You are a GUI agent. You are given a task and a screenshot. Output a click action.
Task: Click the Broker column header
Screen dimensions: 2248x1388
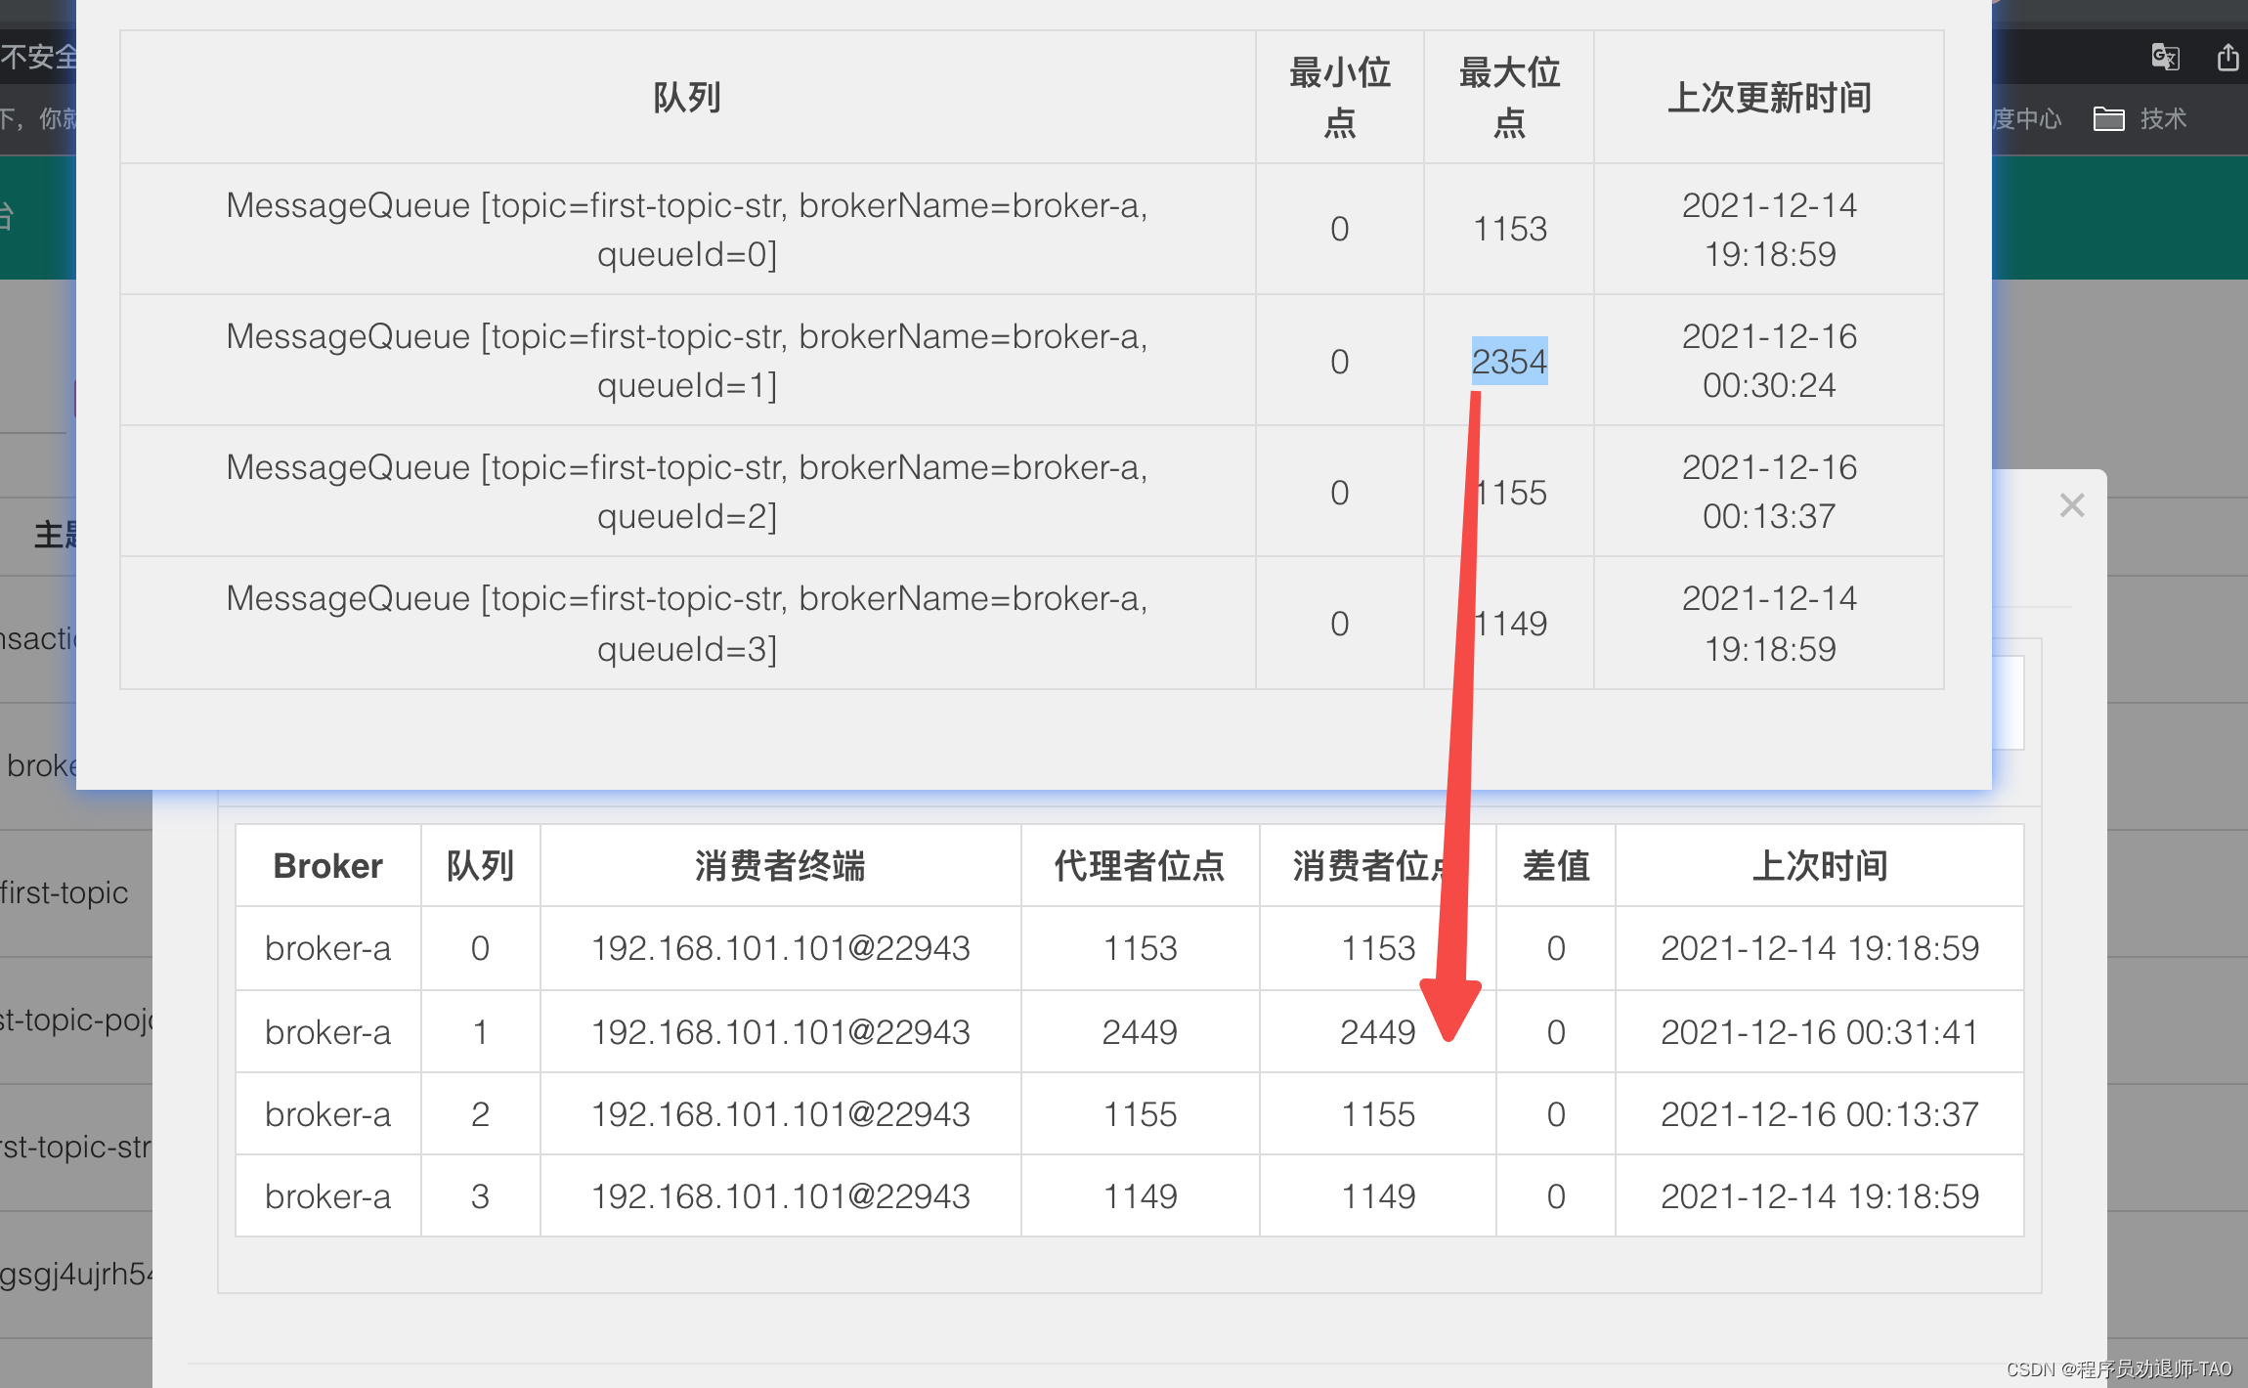[x=327, y=866]
